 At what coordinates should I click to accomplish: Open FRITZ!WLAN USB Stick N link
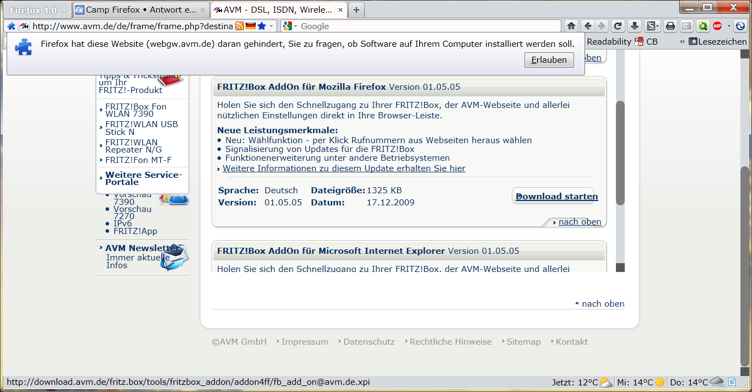click(142, 128)
